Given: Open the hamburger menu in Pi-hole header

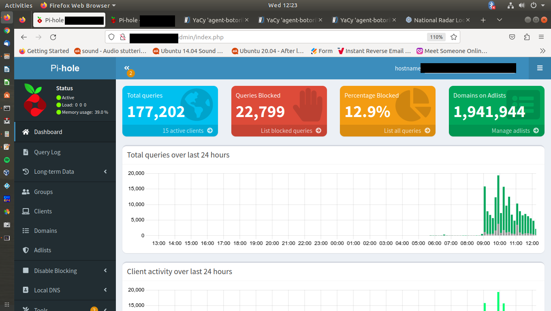Looking at the screenshot, I should 540,68.
